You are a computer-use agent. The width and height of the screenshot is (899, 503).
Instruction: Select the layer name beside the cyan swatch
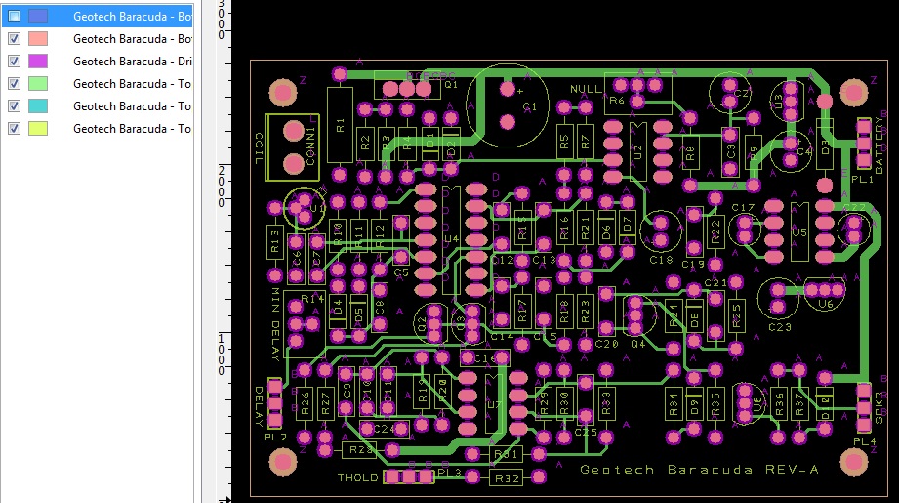(x=133, y=106)
